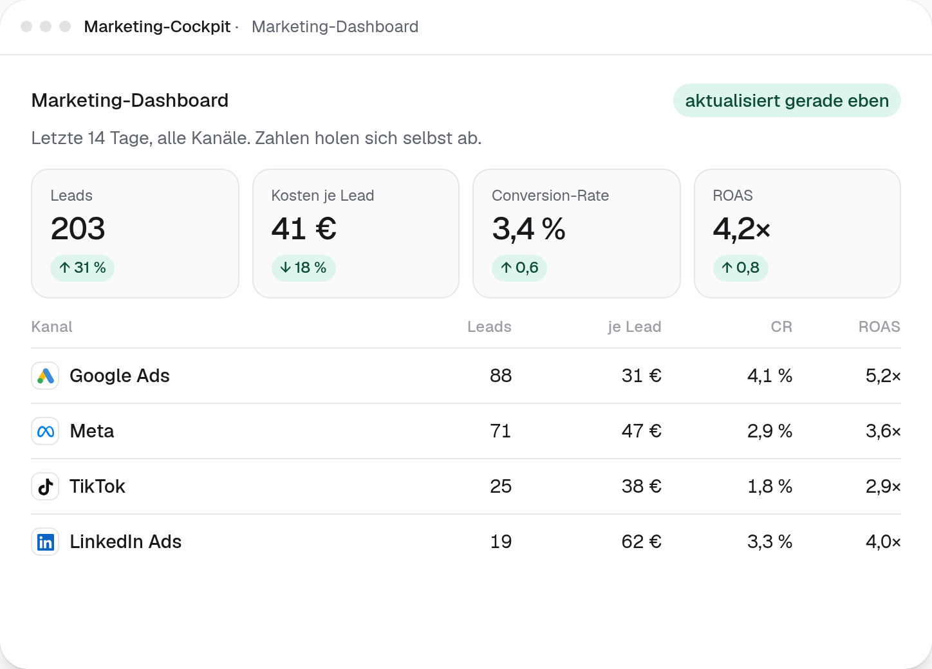Click the LinkedIn Ads CR value 3,3 %
The height and width of the screenshot is (669, 932).
770,542
